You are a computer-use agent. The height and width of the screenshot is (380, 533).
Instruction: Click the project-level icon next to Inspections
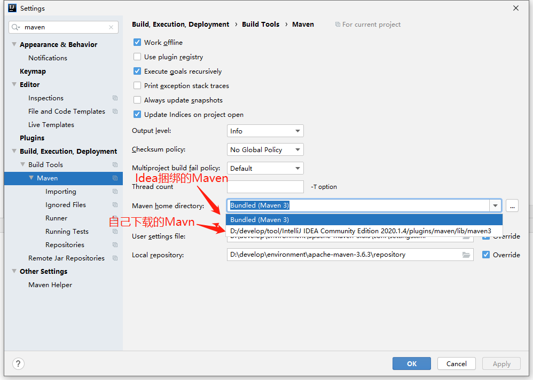[x=115, y=98]
